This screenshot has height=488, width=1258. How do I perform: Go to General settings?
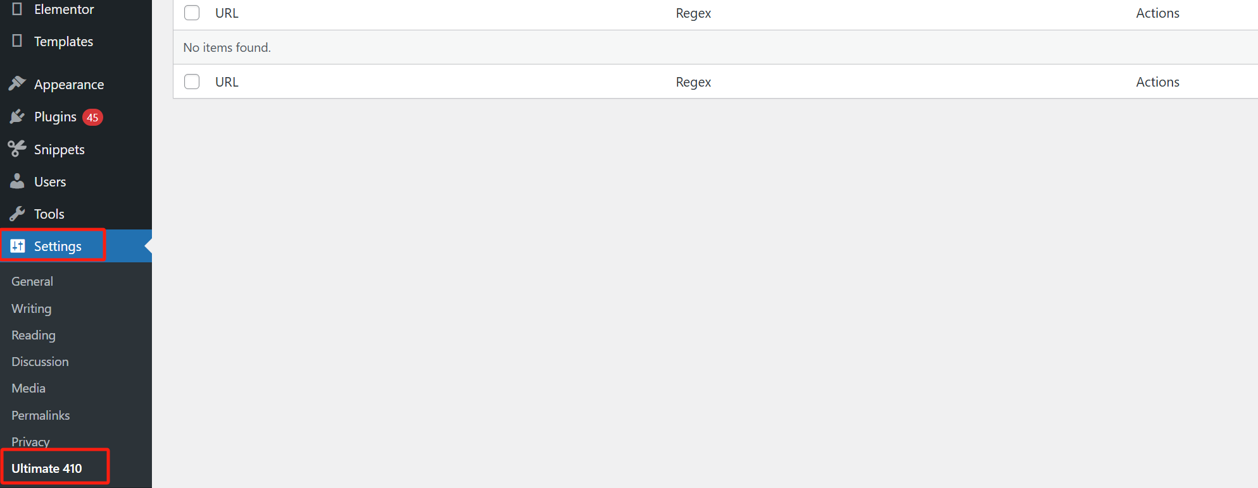pyautogui.click(x=32, y=281)
